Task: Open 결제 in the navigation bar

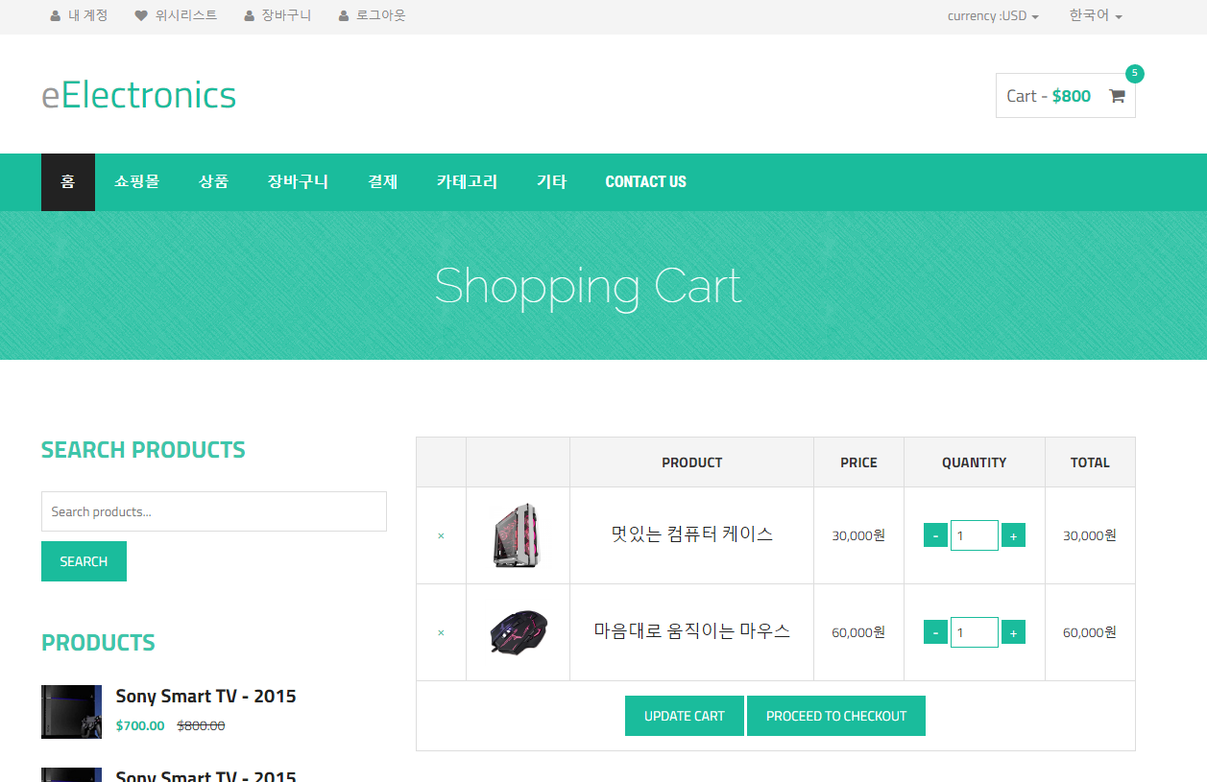Action: tap(383, 182)
